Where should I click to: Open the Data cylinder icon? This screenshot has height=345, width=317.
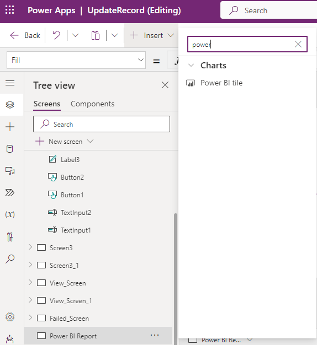point(10,149)
